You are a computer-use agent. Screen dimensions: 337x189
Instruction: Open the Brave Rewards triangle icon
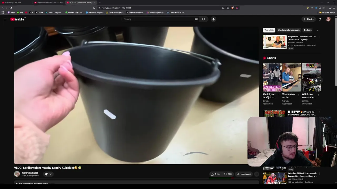click(x=237, y=8)
